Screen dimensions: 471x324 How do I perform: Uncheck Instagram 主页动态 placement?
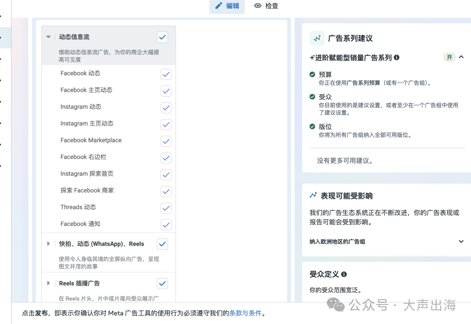tap(166, 125)
